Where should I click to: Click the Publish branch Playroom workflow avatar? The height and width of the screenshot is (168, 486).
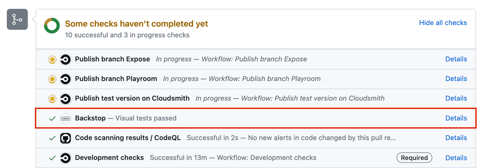coord(65,79)
